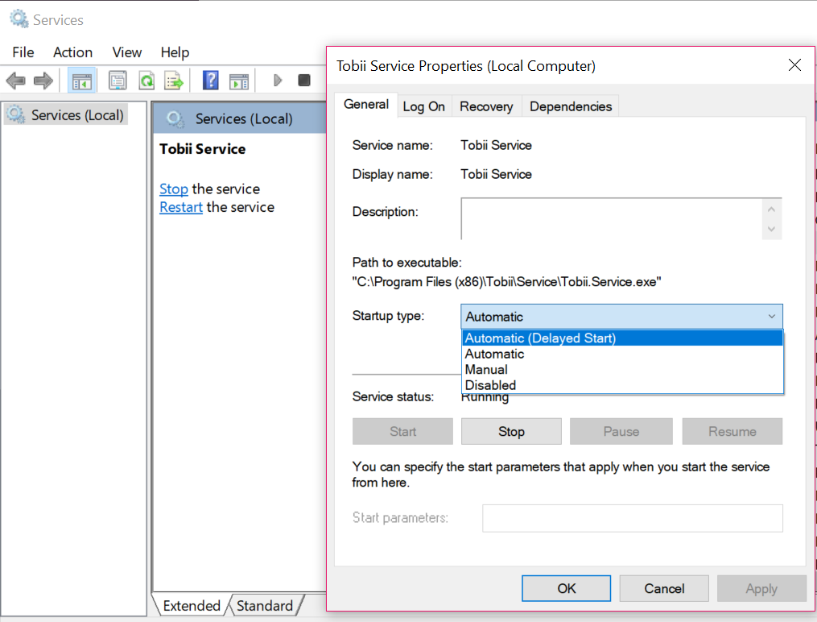Click the greyed Resume button
This screenshot has height=622, width=817.
coord(732,431)
